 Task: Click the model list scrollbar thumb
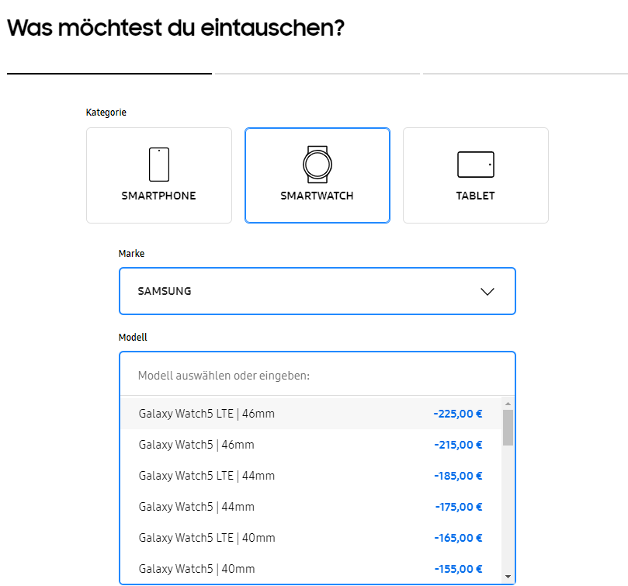[508, 427]
